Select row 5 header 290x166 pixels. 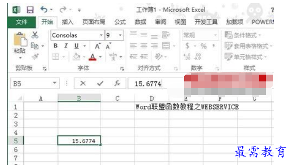click(x=16, y=141)
